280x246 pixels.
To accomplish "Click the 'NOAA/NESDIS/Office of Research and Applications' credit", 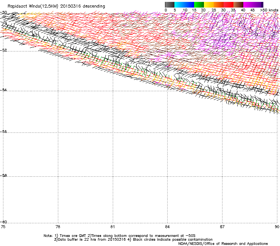I will point(223,243).
